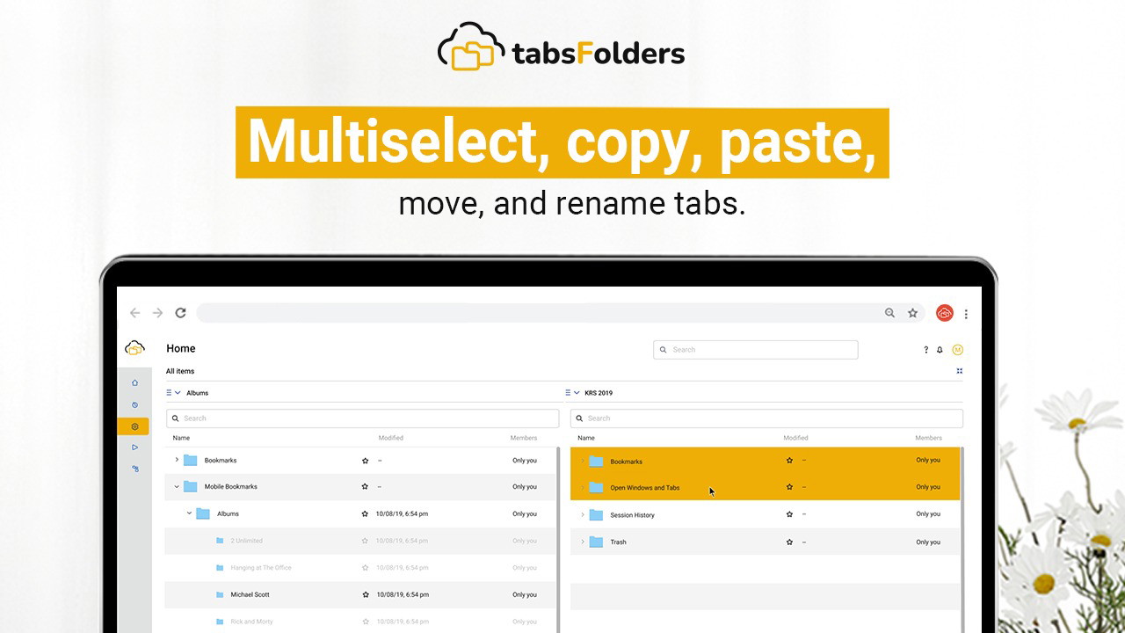Open the highlighted sidebar gear icon
1125x633 pixels.
[134, 426]
